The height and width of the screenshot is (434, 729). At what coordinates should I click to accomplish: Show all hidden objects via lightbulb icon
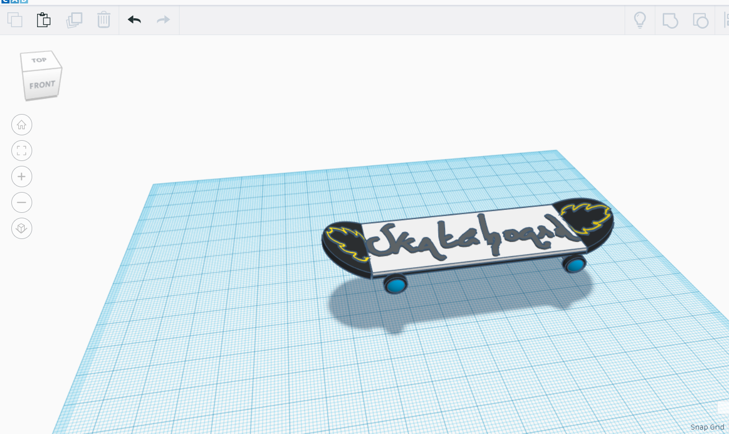[640, 20]
